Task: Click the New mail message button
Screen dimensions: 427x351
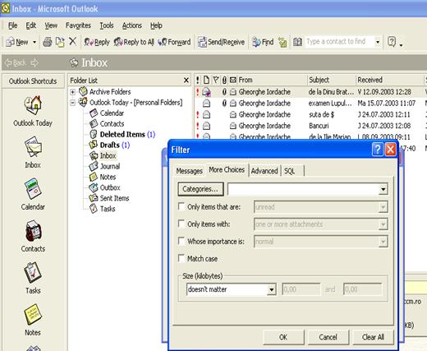Action: click(x=17, y=42)
